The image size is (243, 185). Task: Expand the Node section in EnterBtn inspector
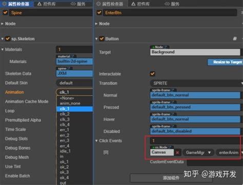tap(96, 24)
